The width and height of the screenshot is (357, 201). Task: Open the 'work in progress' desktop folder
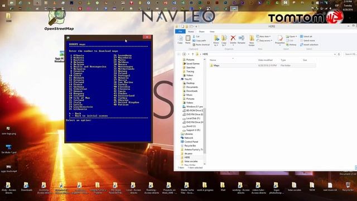(205, 187)
